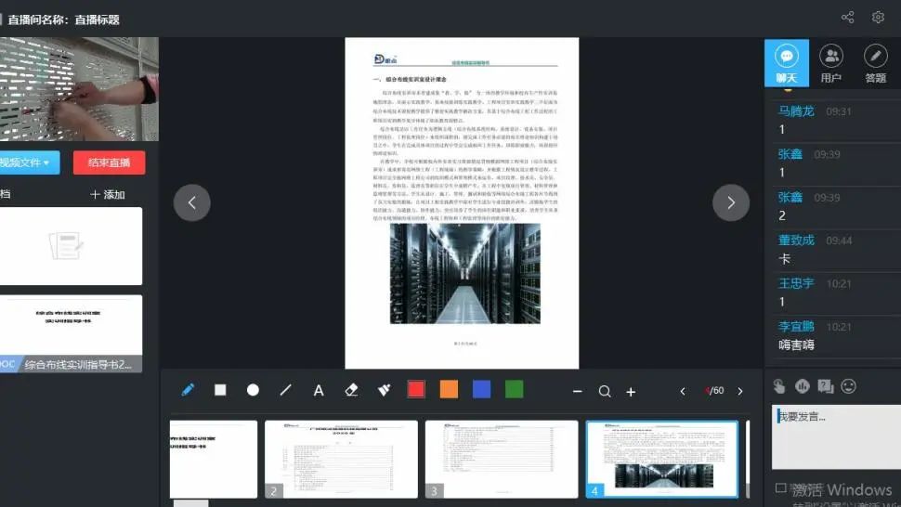The image size is (901, 507).
Task: Select the 综合布线实训指导书 document thumbnail
Action: 71,333
